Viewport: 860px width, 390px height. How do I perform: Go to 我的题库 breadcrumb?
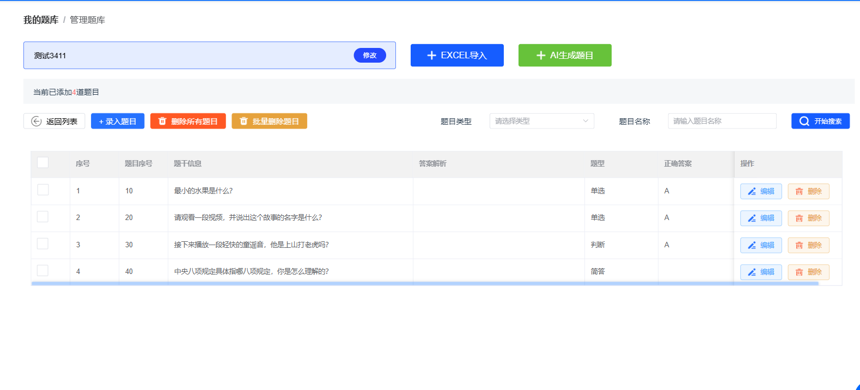[x=41, y=20]
